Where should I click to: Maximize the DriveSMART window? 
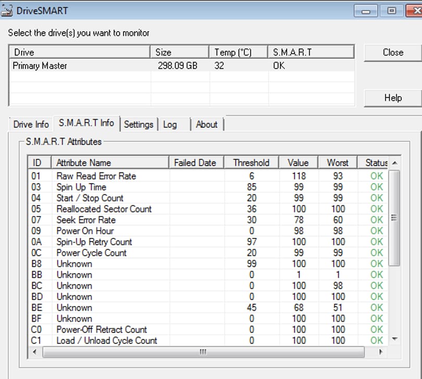tap(391, 11)
